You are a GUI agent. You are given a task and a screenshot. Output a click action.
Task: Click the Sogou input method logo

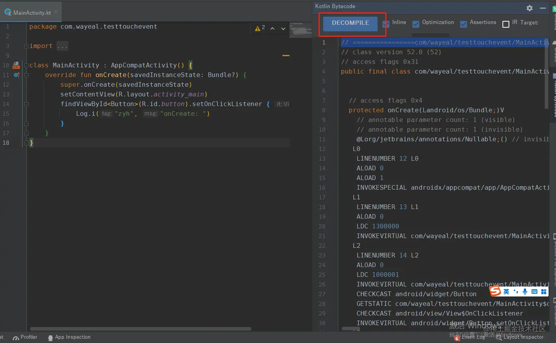[495, 291]
